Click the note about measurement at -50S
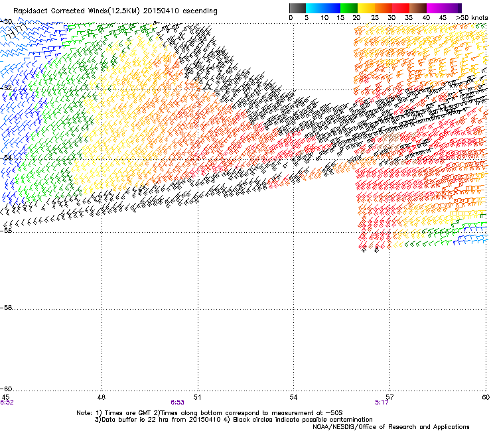 tap(247, 413)
